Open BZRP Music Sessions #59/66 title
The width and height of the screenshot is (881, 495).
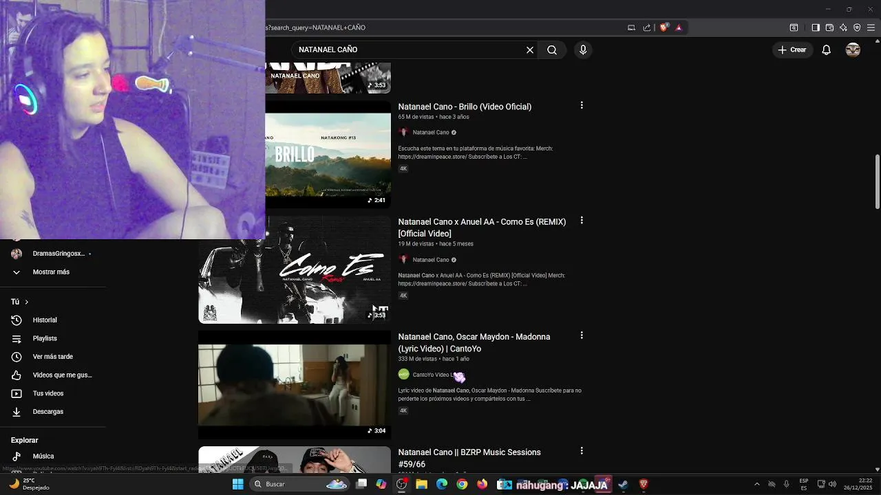point(469,458)
